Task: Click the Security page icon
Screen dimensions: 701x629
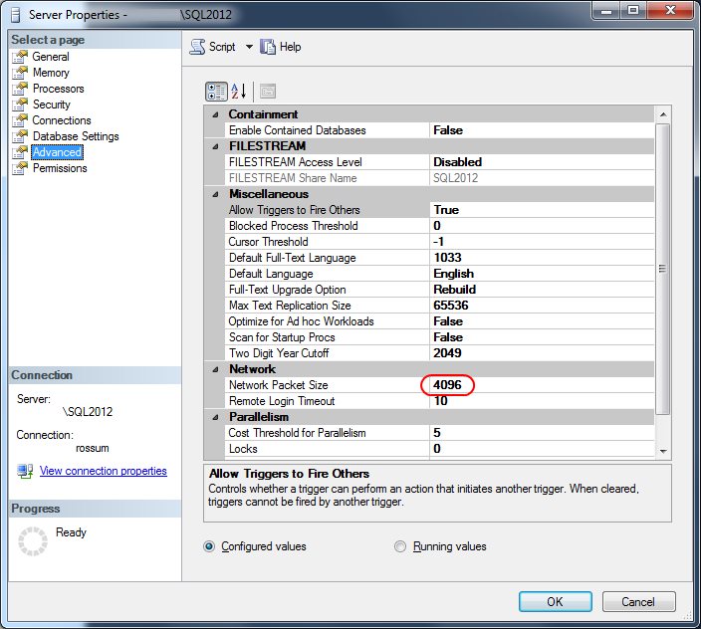Action: (x=20, y=105)
